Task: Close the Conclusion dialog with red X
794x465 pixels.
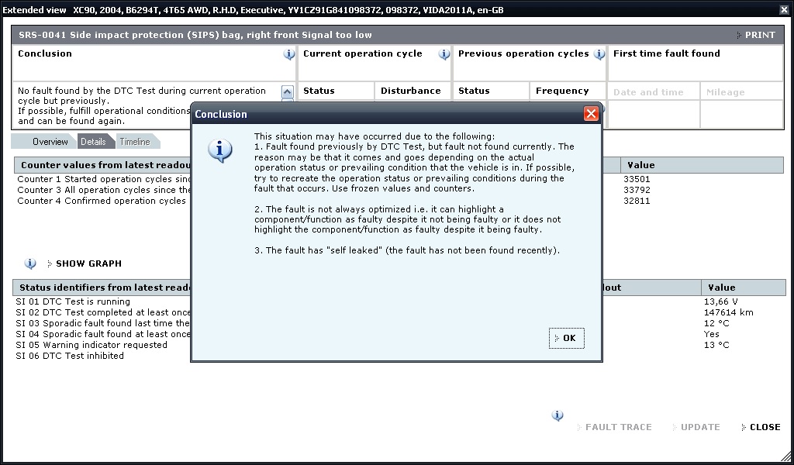Action: click(x=591, y=114)
